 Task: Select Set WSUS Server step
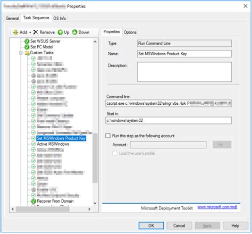tap(45, 41)
